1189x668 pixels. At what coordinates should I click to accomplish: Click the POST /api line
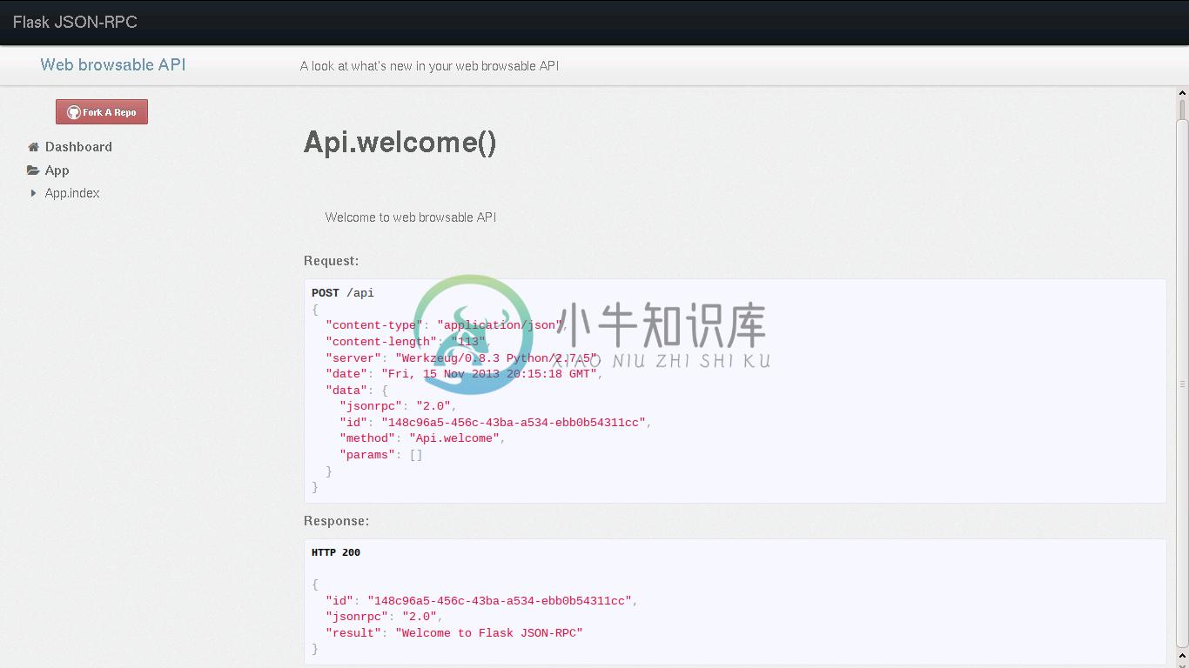click(343, 293)
